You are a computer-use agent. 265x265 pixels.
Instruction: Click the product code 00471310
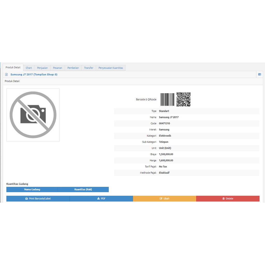click(x=164, y=123)
